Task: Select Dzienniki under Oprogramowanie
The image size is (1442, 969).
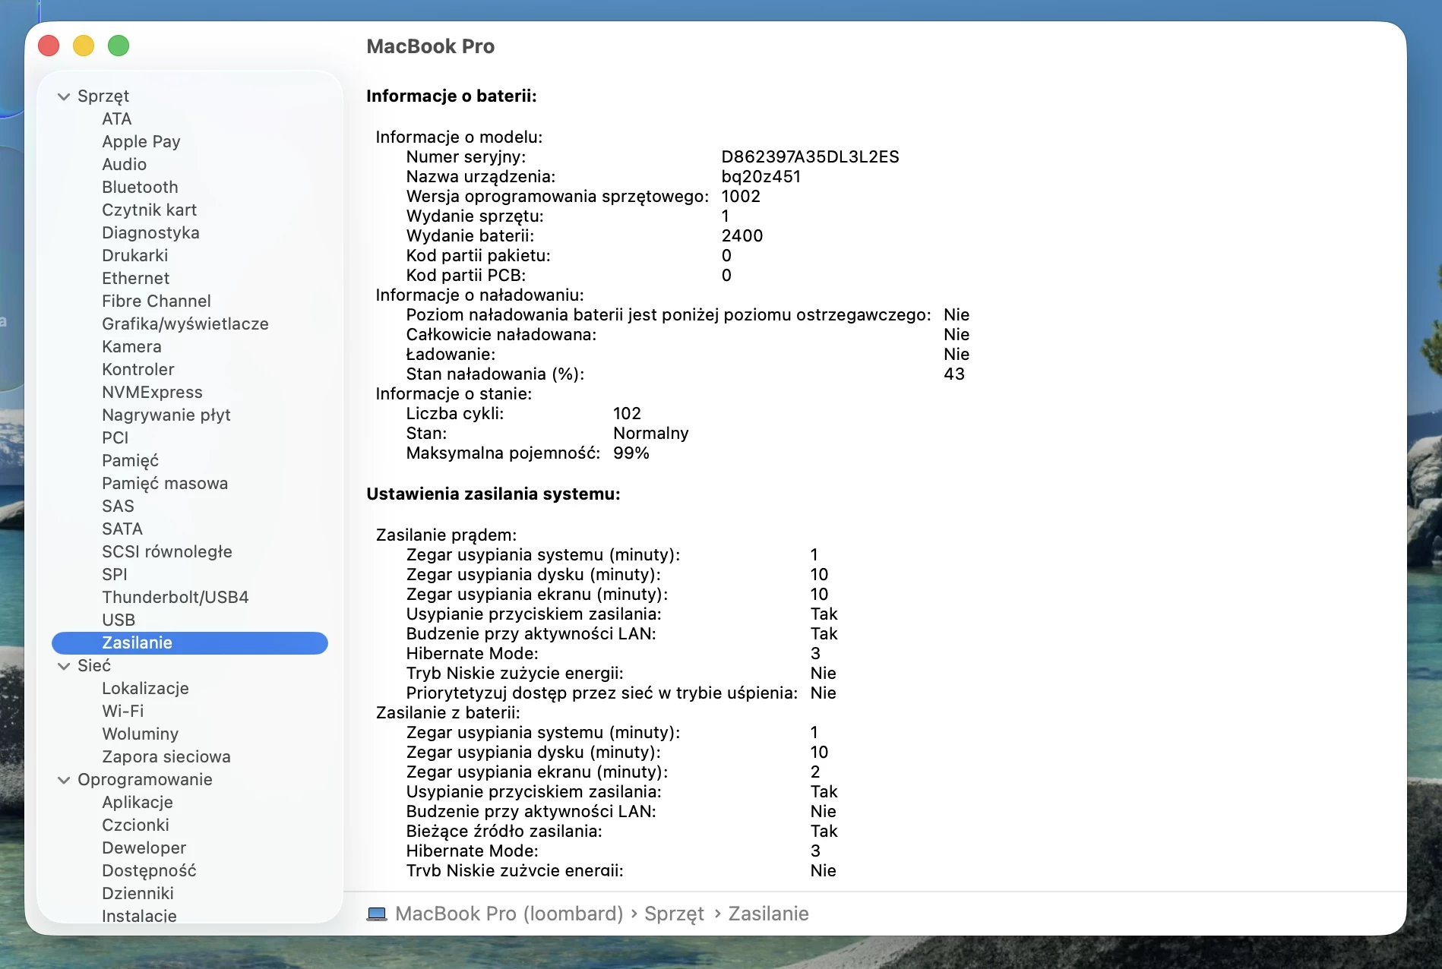Action: point(138,894)
